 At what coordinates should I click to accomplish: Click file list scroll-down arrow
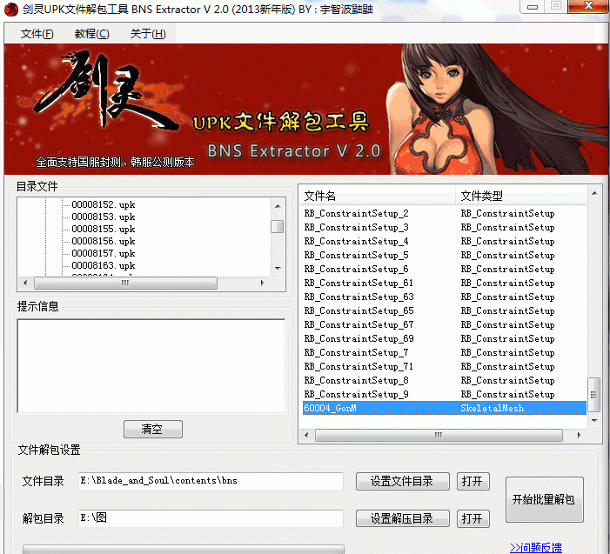594,420
